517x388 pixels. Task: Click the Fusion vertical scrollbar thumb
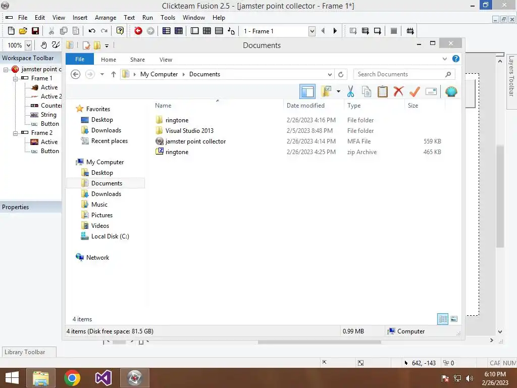[x=500, y=197]
